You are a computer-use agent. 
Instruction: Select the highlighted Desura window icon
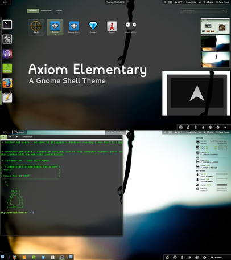point(55,27)
